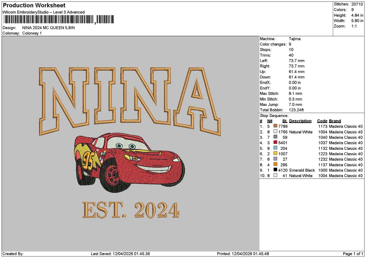Click the Natural White swatch for stop 2

pos(275,131)
